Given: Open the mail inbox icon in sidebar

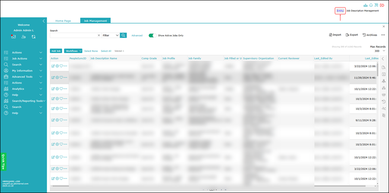Looking at the screenshot, I should click(13, 37).
